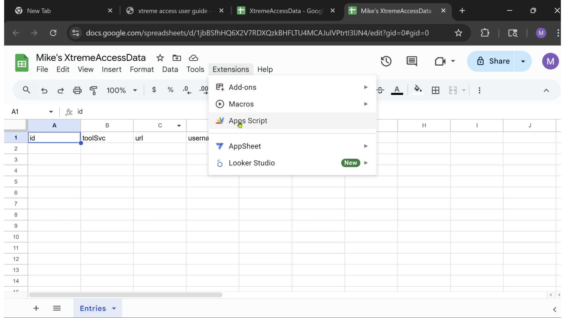Star the spreadsheet title

tap(160, 58)
